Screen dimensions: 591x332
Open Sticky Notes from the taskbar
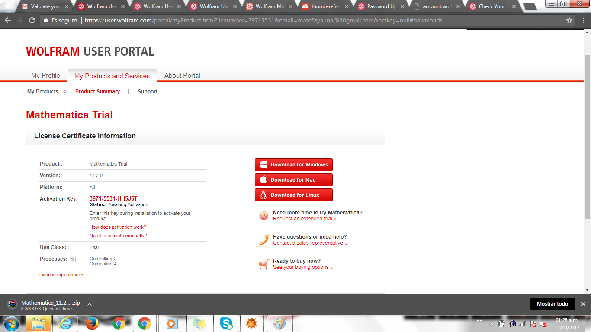point(199,323)
